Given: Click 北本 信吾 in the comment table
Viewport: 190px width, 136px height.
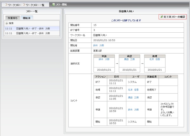Looking at the screenshot, I should pos(133,90).
